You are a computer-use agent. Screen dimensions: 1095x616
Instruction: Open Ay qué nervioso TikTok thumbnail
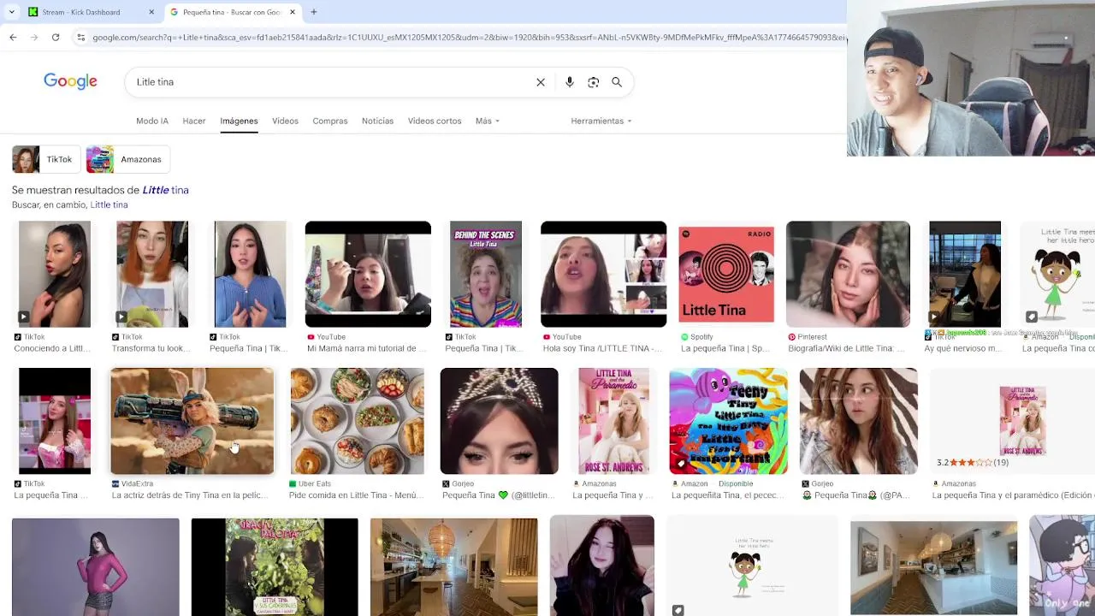pos(965,274)
